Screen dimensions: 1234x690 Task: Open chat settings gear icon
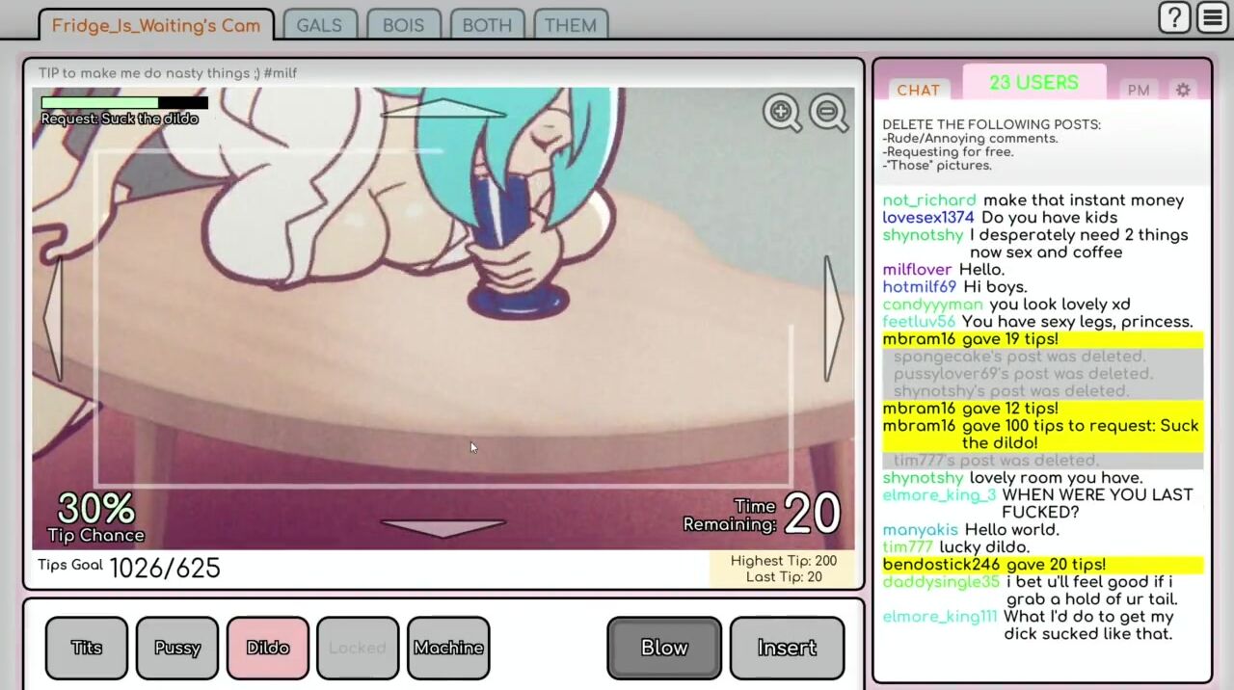click(x=1183, y=90)
